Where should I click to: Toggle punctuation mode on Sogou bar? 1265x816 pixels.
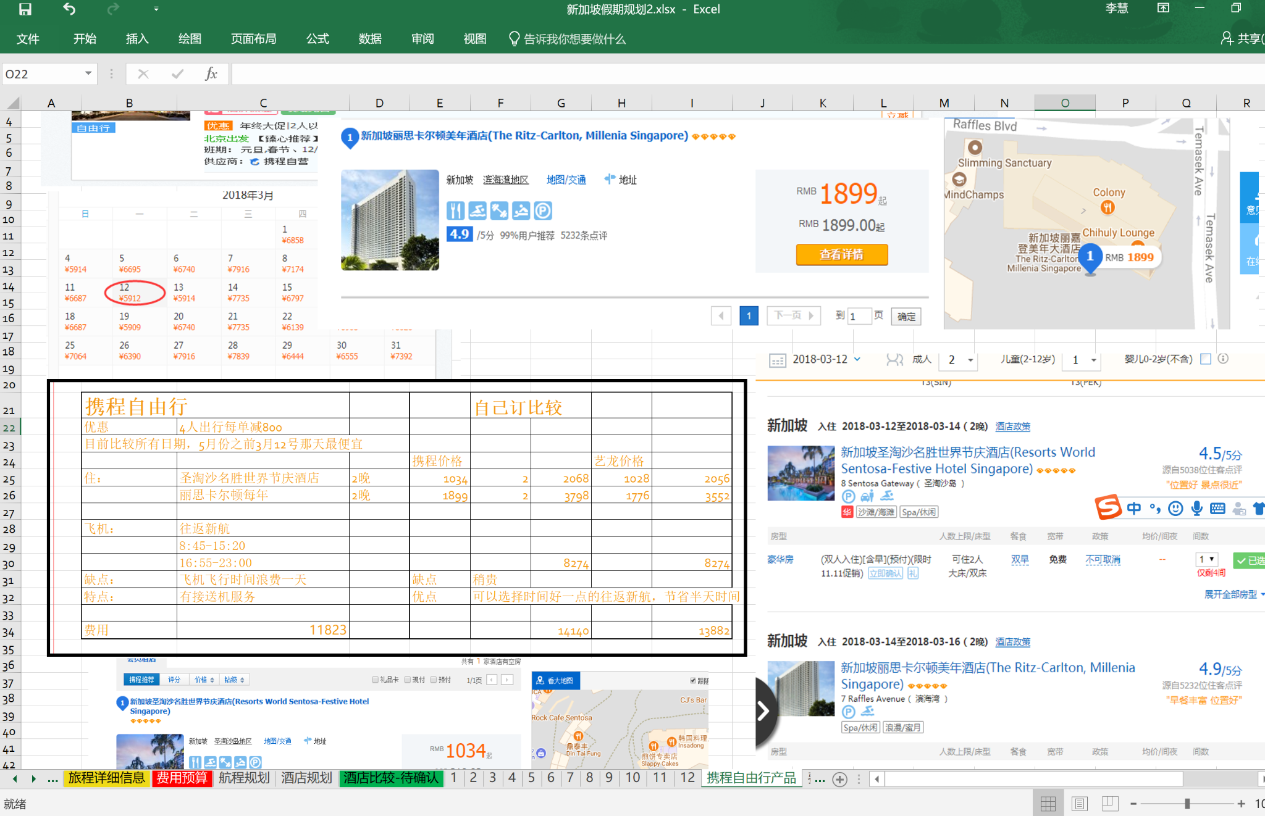(1154, 508)
